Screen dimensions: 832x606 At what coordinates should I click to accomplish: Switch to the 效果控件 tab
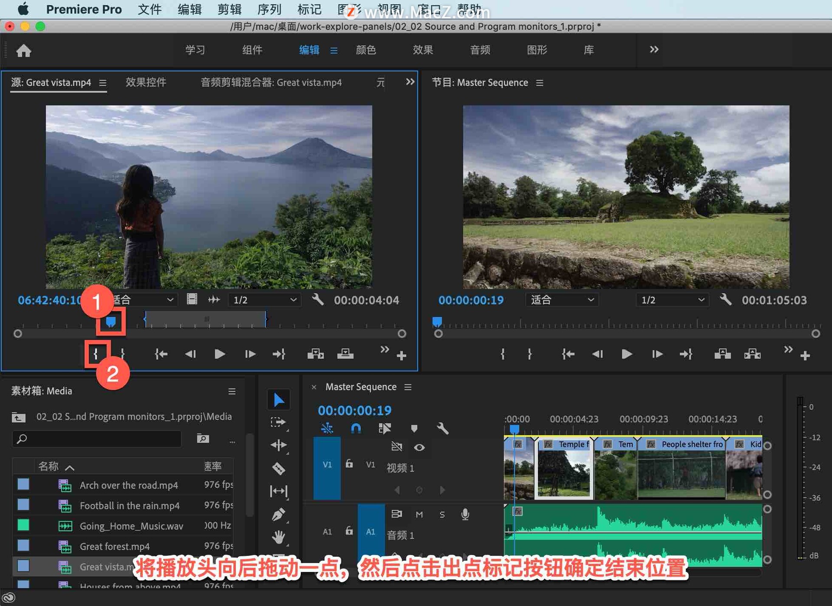click(x=146, y=82)
